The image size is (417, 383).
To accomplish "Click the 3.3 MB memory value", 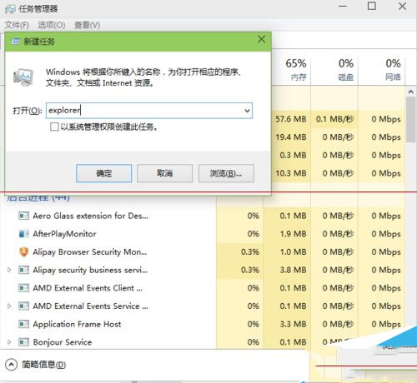I will (x=293, y=324).
